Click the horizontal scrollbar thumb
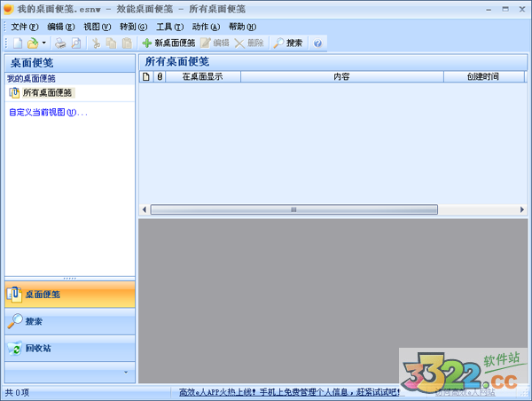Screen dimensions: 532x401 click(293, 209)
